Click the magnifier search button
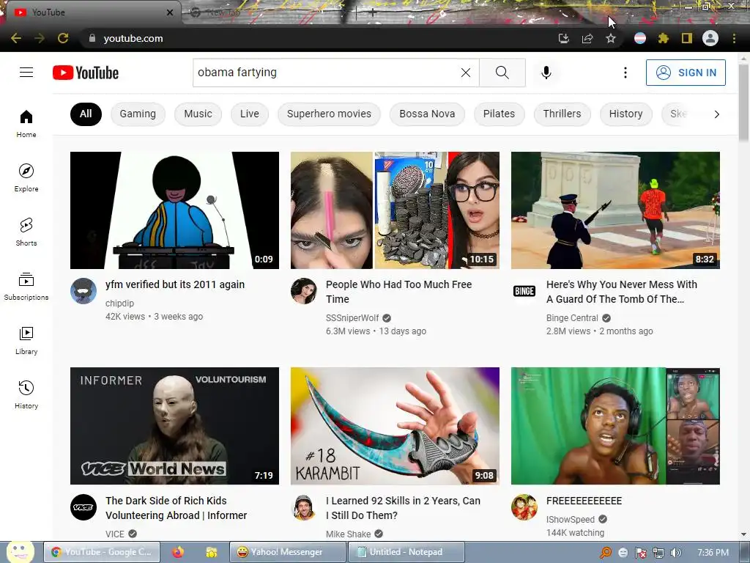 502,73
